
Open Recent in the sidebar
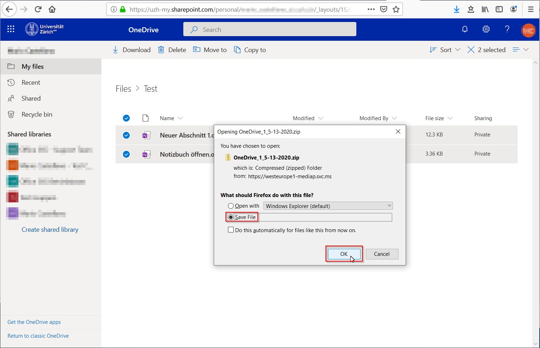(x=51, y=82)
